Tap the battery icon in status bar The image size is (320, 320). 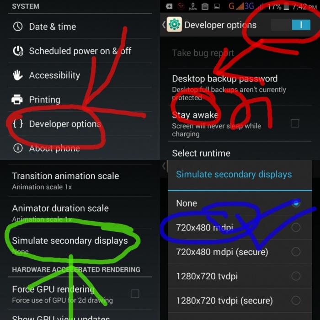pyautogui.click(x=287, y=7)
